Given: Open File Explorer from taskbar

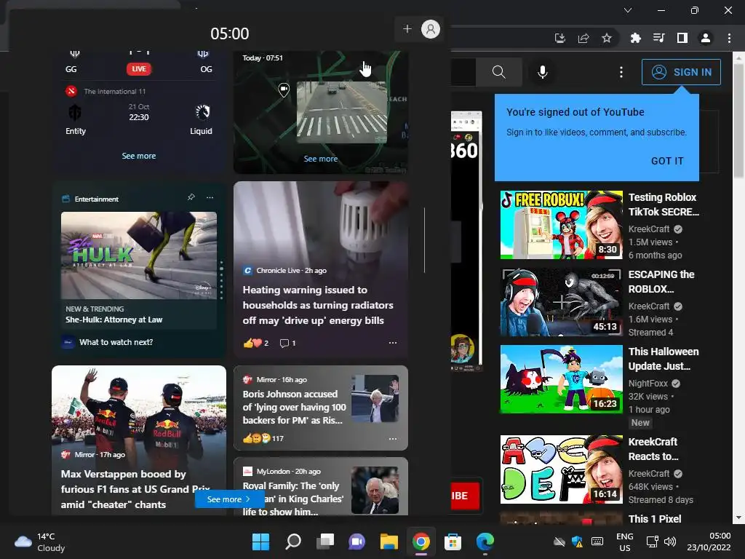Looking at the screenshot, I should (x=389, y=542).
